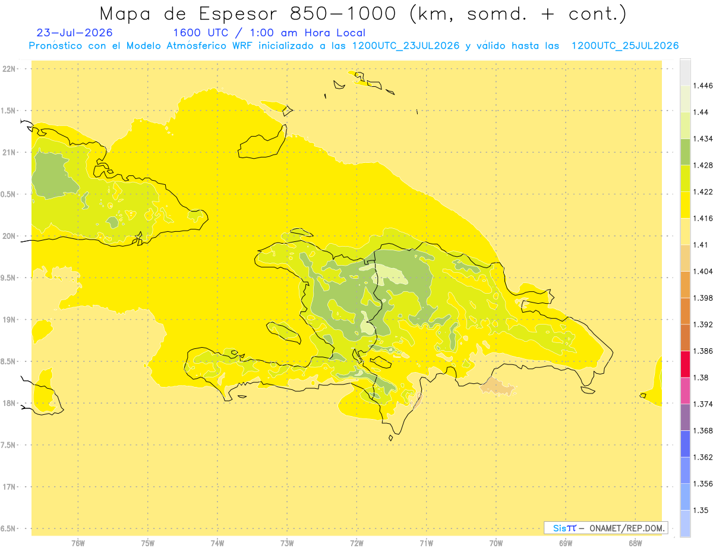Pick the pale yellow swatch between 1.41 and 1.416
Viewport: 713px width, 551px height.
(685, 231)
